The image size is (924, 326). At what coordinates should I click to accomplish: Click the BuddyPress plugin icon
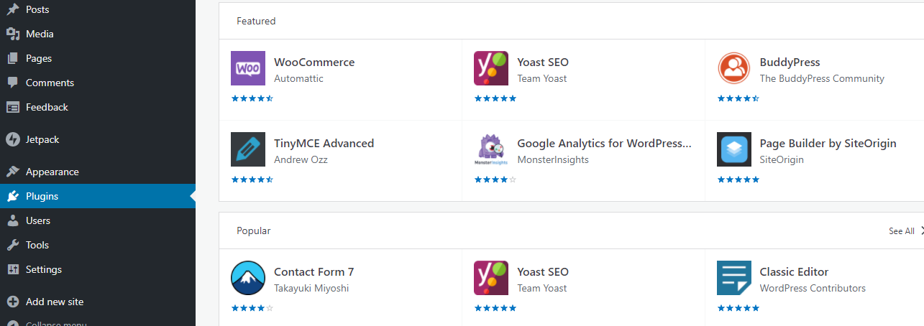734,68
